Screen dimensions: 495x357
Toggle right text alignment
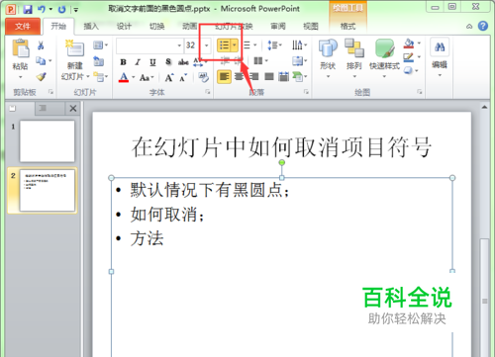coord(254,77)
